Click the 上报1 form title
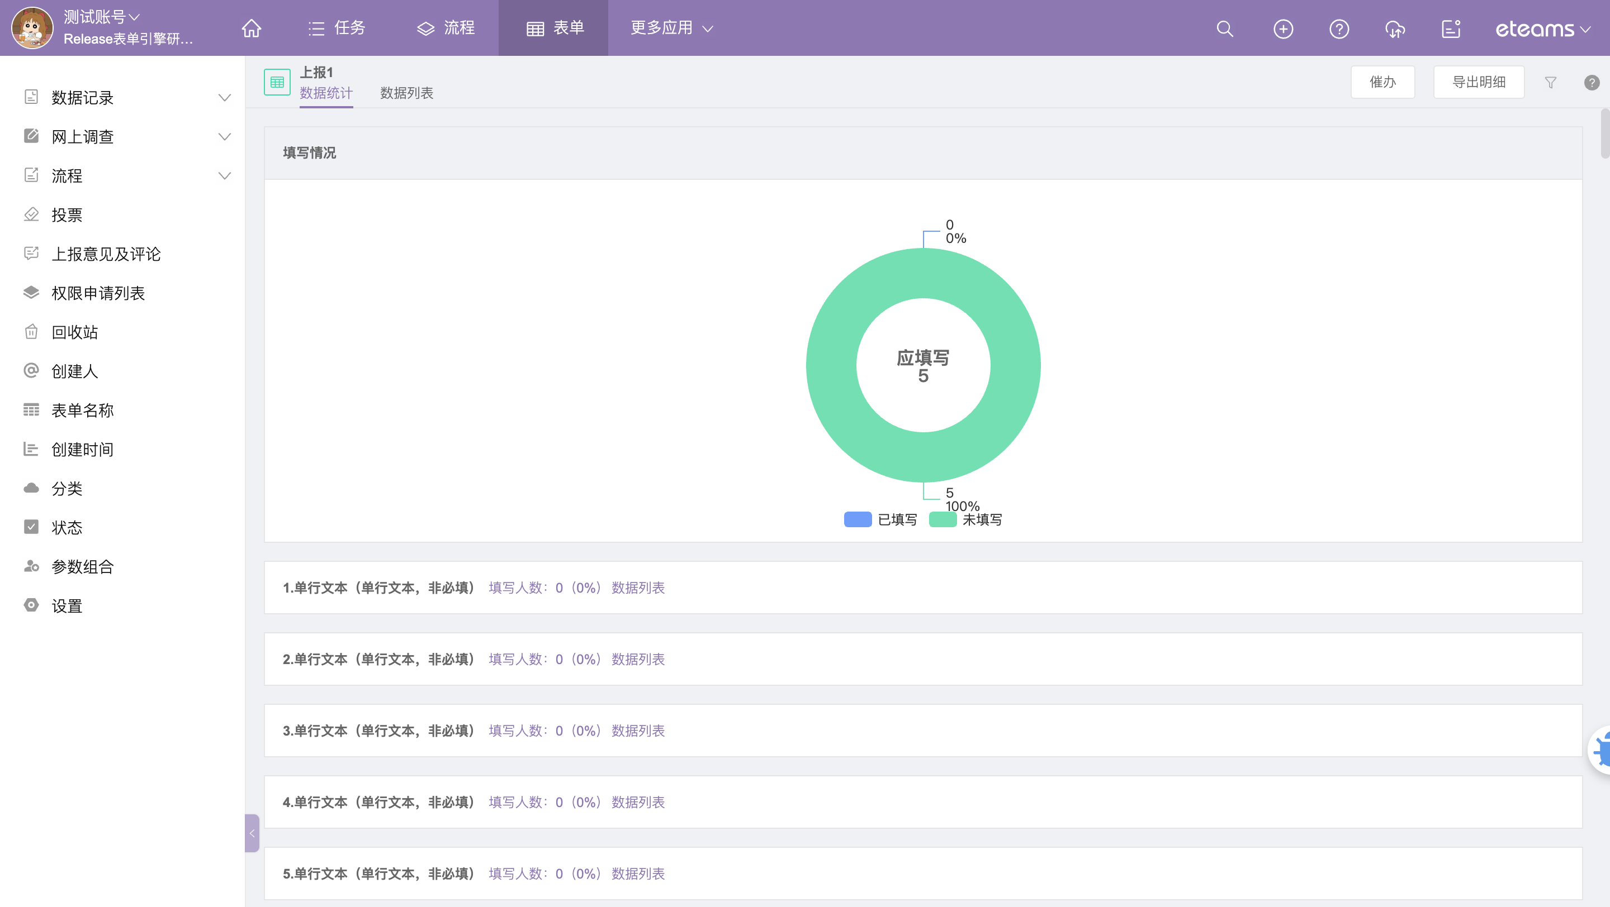Viewport: 1610px width, 907px height. pos(317,73)
